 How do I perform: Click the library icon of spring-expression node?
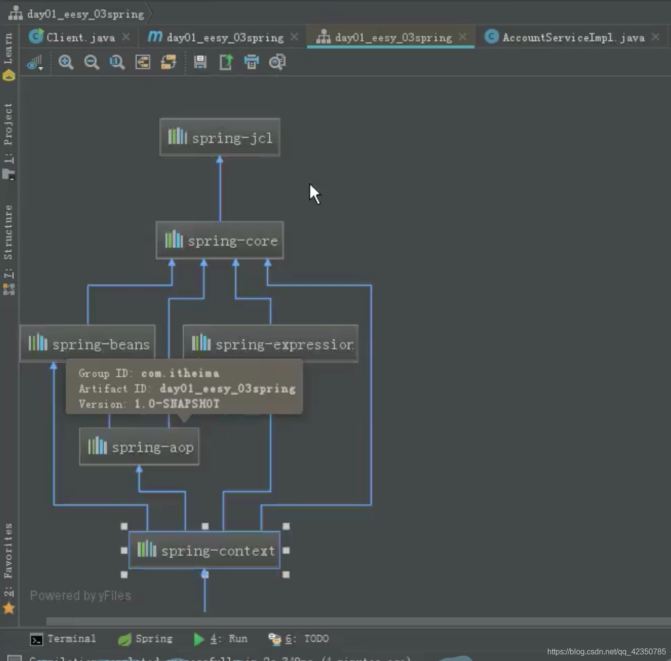tap(201, 342)
